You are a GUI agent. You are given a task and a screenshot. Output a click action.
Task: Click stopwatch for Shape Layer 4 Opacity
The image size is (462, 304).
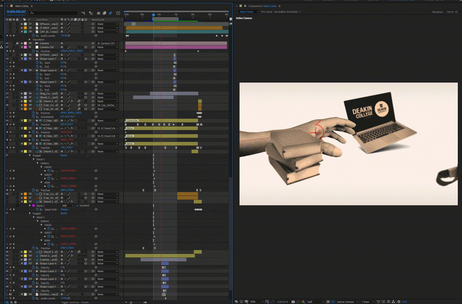(33, 268)
